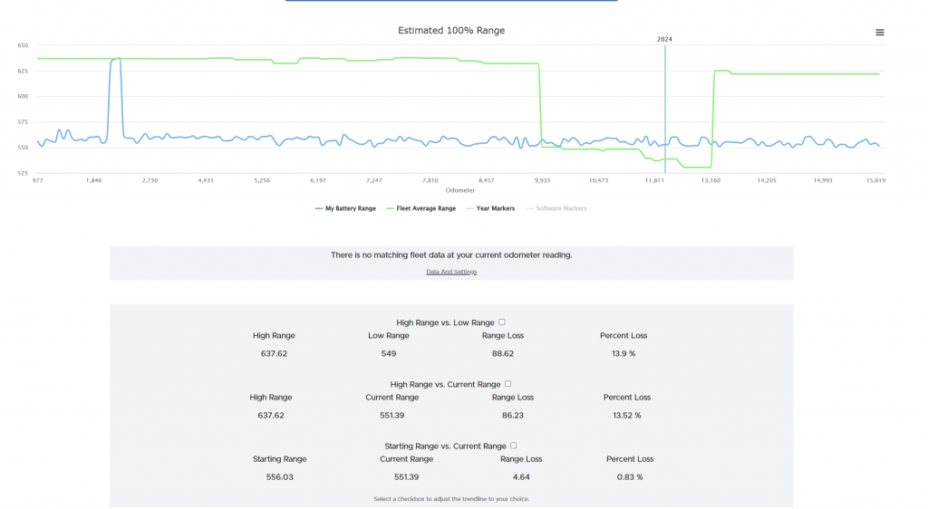Click the odometer tick label 9,933
The image size is (928, 509).
[x=542, y=180]
